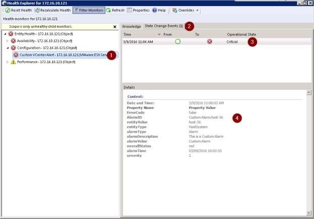The height and width of the screenshot is (219, 314).
Task: Click the Operational State column header
Action: (241, 34)
